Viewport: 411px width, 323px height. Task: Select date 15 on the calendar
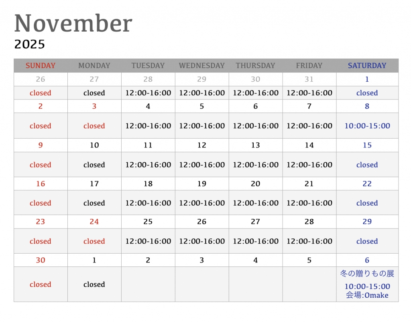point(367,145)
